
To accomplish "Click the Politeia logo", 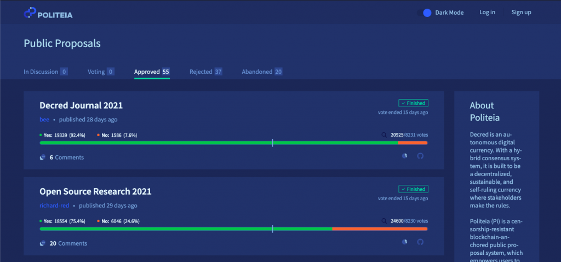I will click(48, 13).
